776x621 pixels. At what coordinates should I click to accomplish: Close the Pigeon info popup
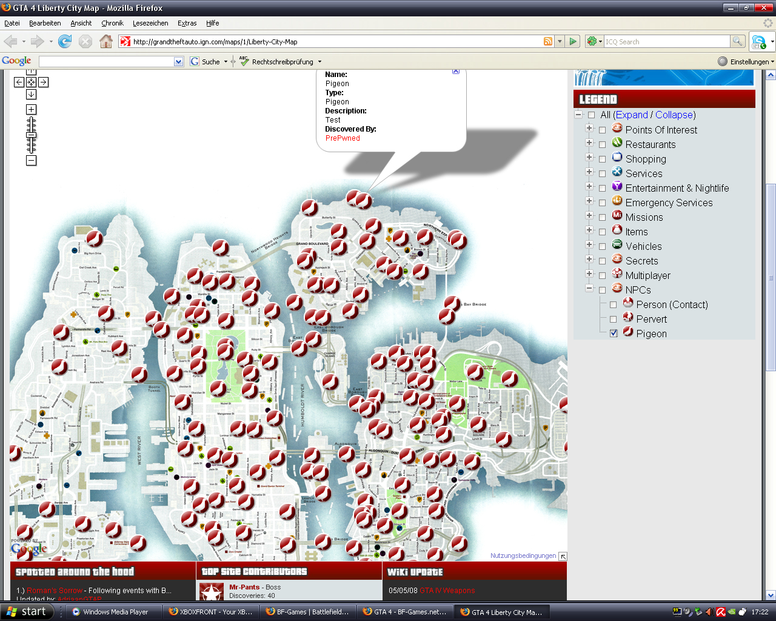[456, 72]
